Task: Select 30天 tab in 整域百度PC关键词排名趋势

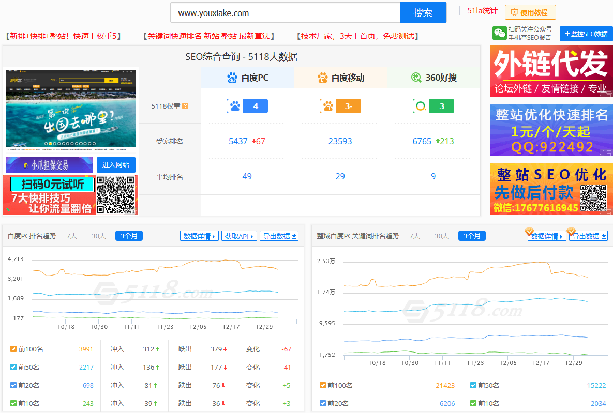Action: (442, 236)
